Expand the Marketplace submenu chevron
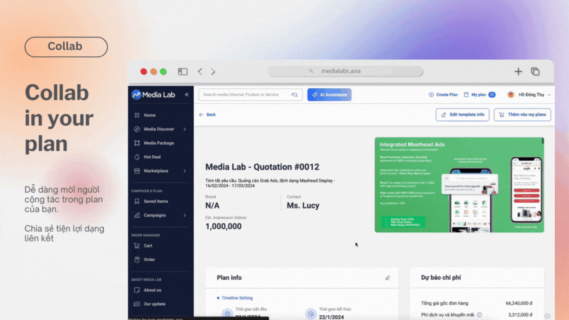The height and width of the screenshot is (320, 569). click(185, 171)
